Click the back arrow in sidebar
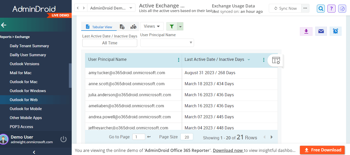 (x=4, y=25)
